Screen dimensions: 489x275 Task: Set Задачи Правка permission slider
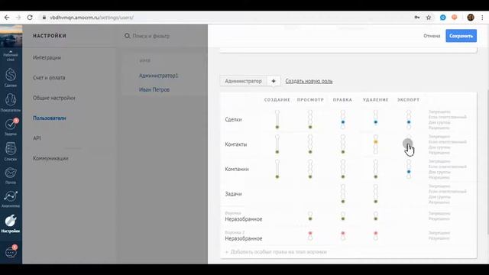[343, 194]
